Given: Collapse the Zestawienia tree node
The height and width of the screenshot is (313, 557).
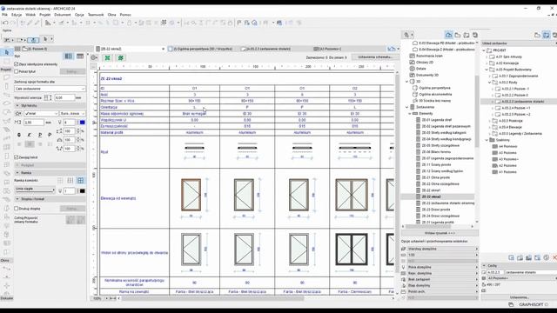Looking at the screenshot, I should pyautogui.click(x=406, y=107).
